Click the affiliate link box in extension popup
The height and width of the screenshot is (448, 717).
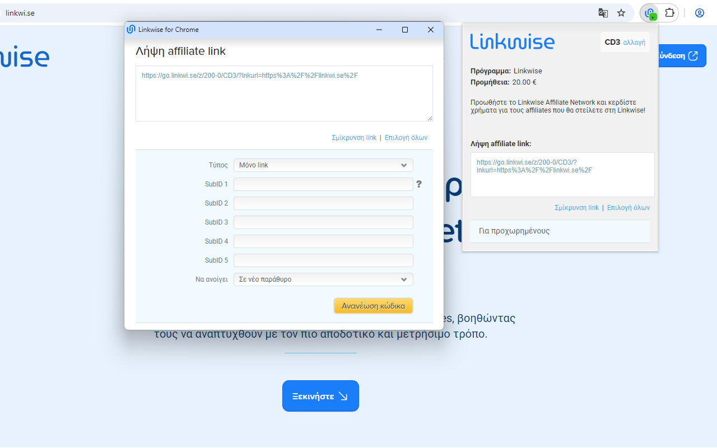pos(562,175)
